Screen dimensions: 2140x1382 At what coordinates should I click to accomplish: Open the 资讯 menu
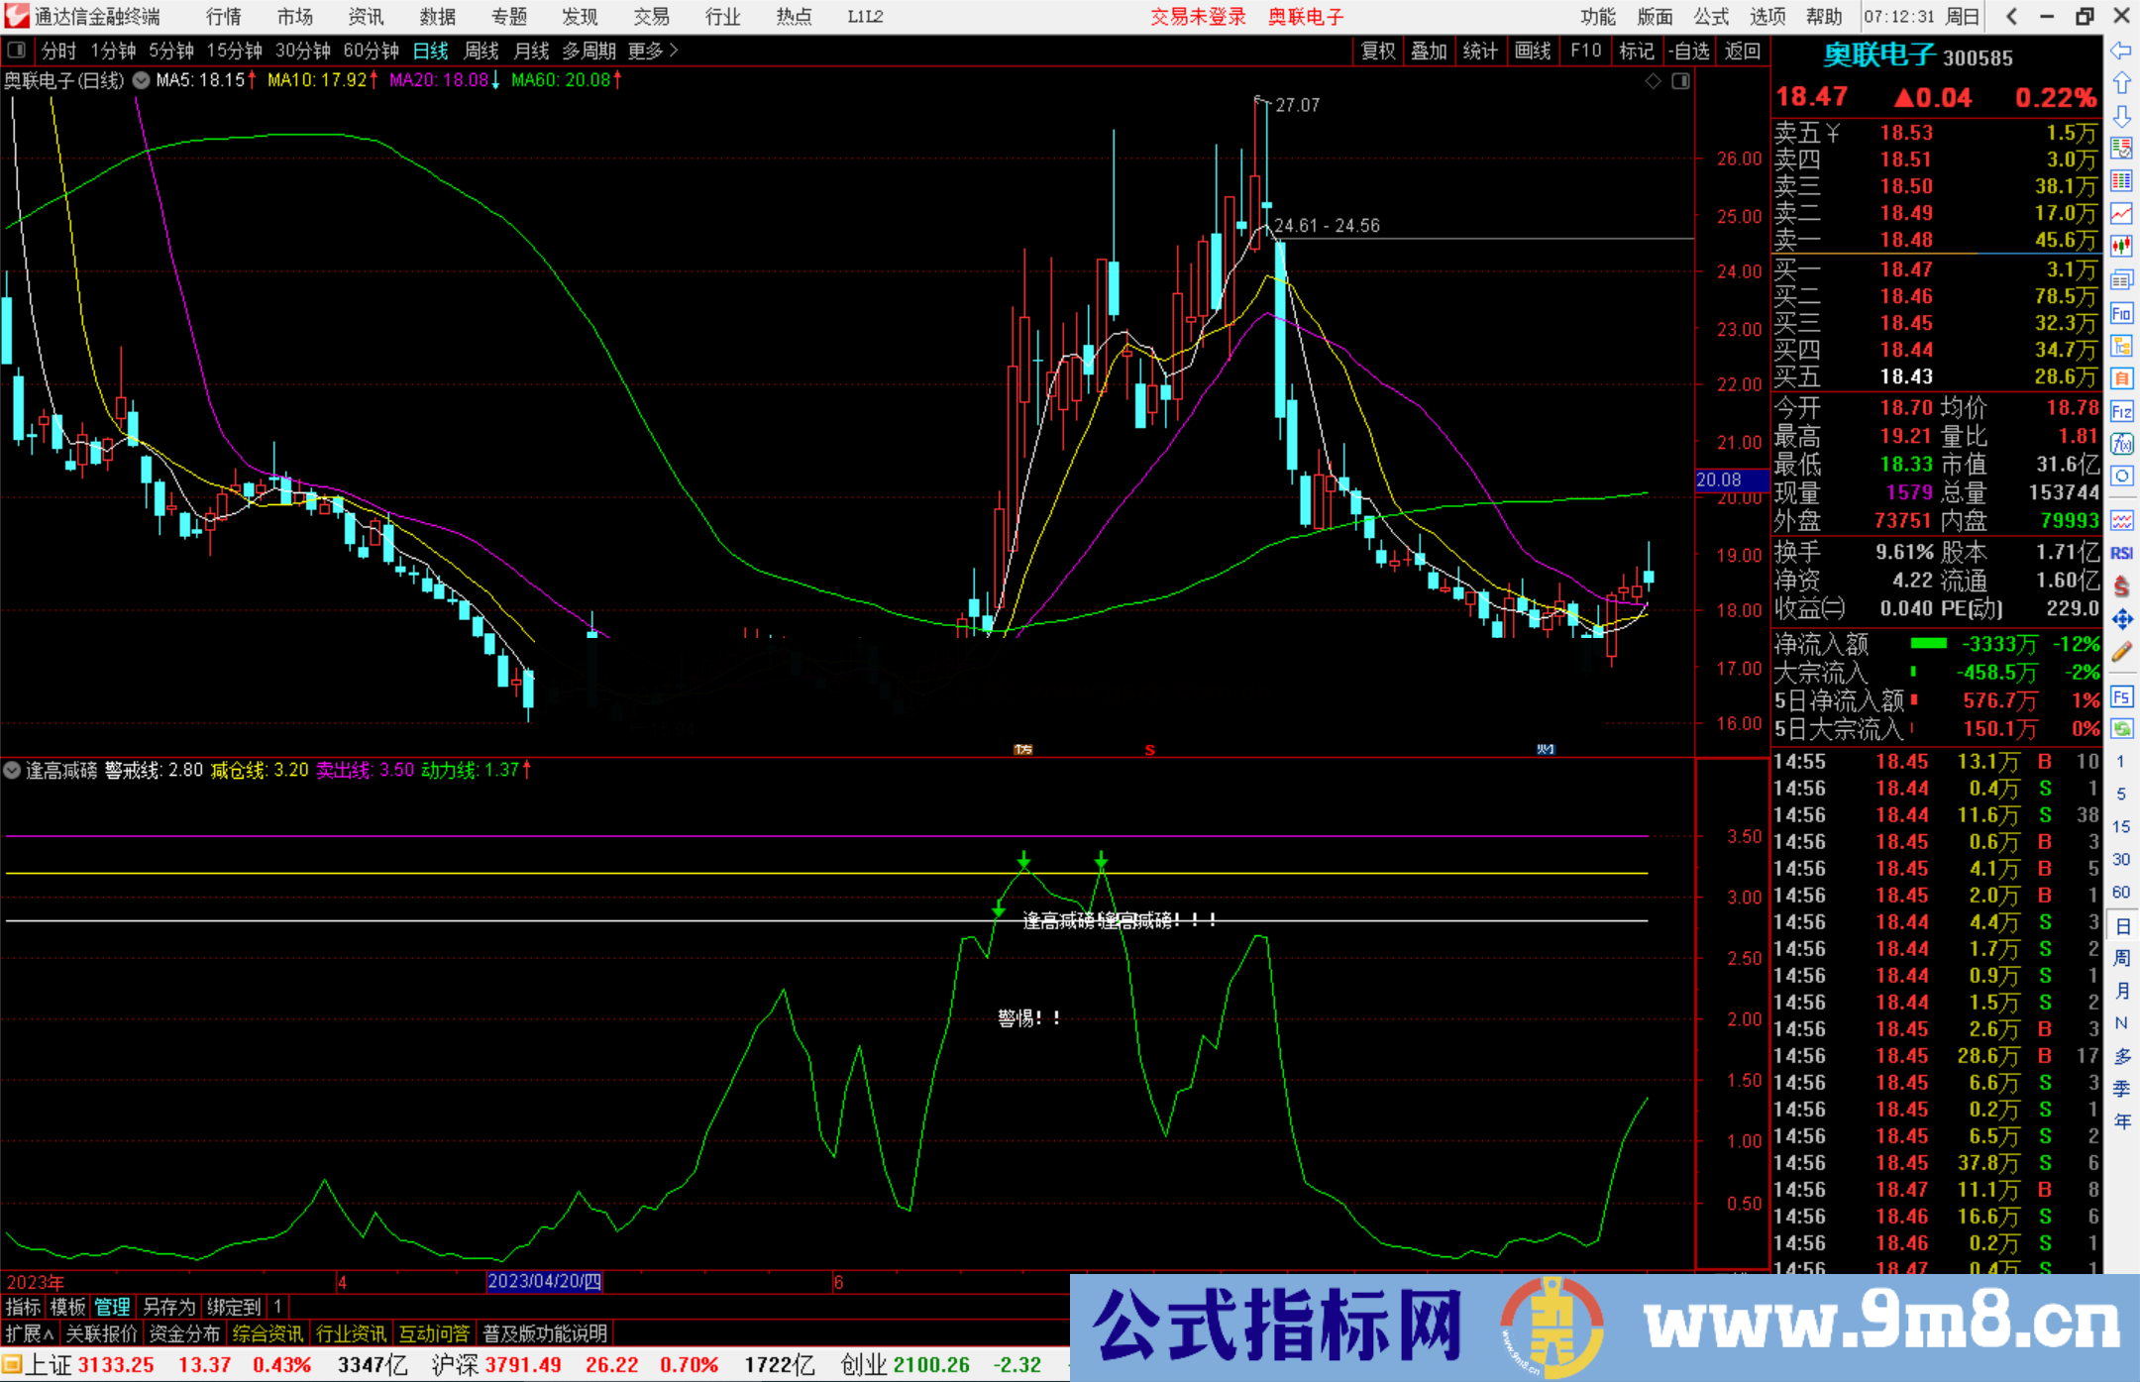coord(365,16)
